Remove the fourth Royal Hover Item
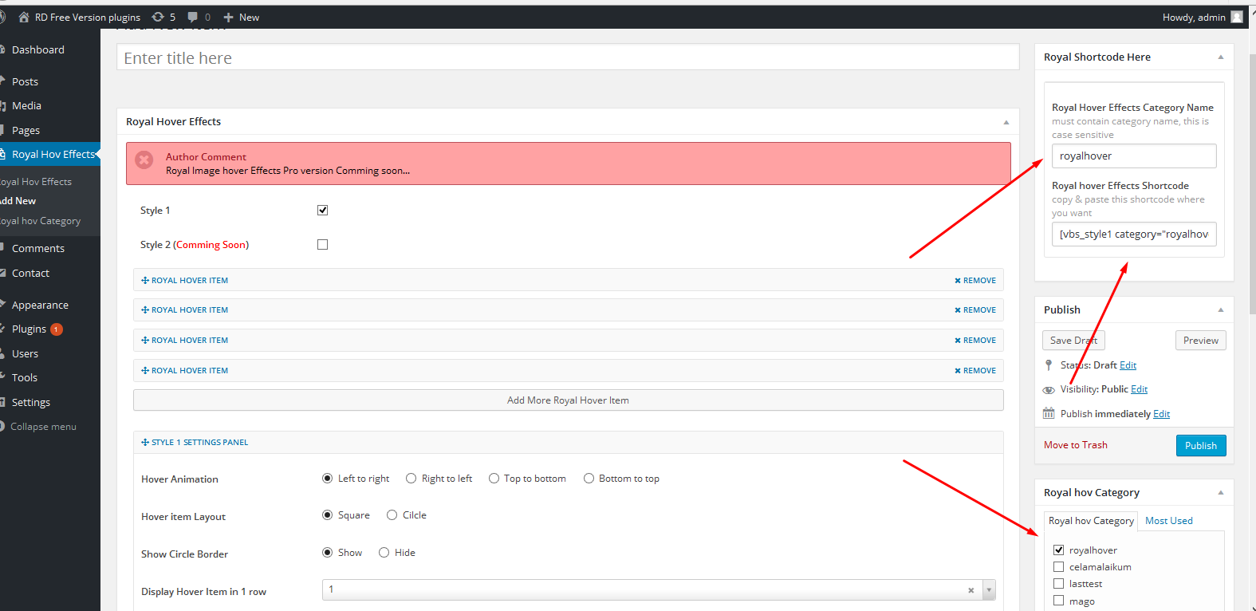This screenshot has width=1256, height=611. 975,371
